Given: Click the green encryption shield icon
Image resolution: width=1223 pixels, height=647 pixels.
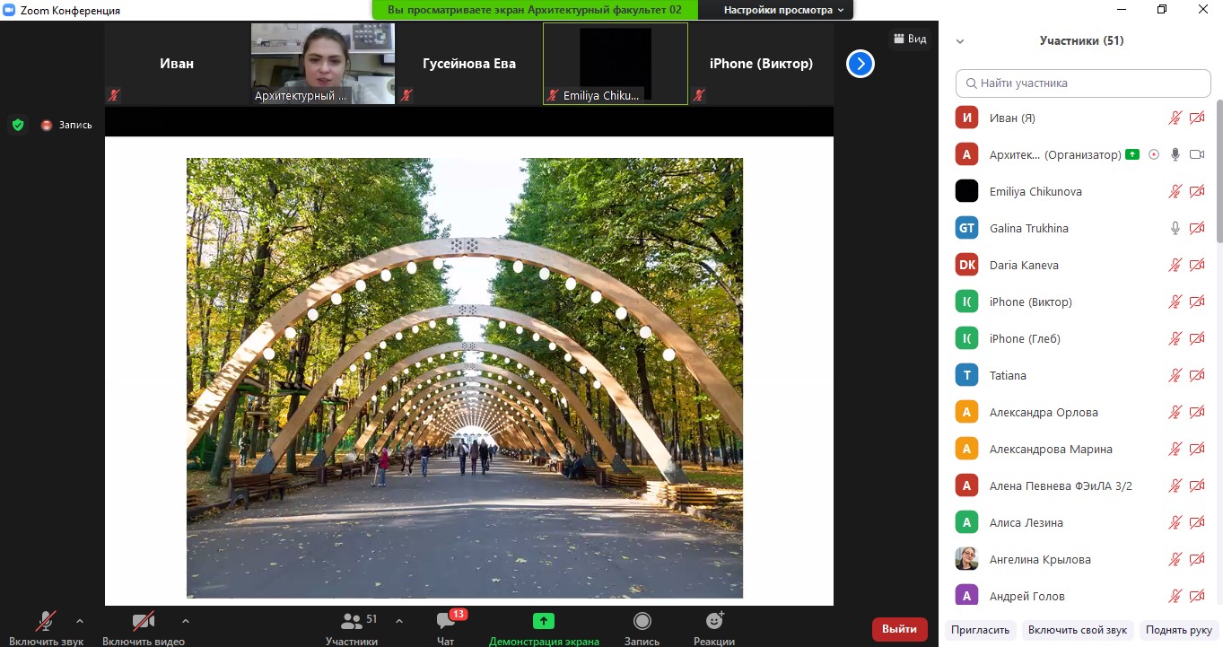Looking at the screenshot, I should (x=17, y=125).
